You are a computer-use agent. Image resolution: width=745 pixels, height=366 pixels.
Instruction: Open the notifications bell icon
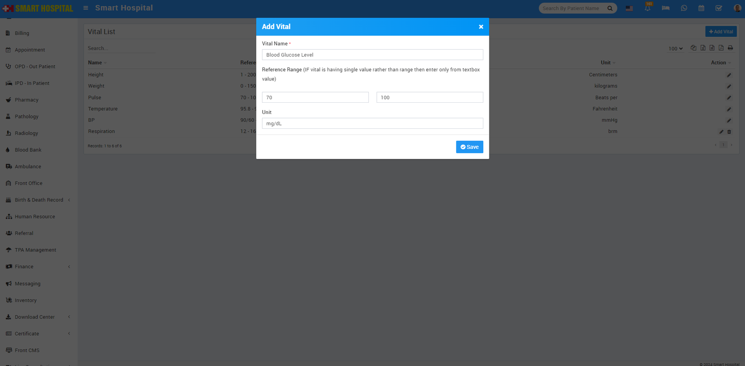coord(647,8)
